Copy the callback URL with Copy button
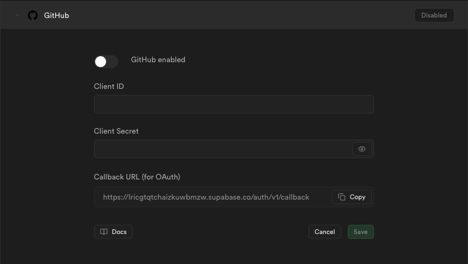 (352, 197)
